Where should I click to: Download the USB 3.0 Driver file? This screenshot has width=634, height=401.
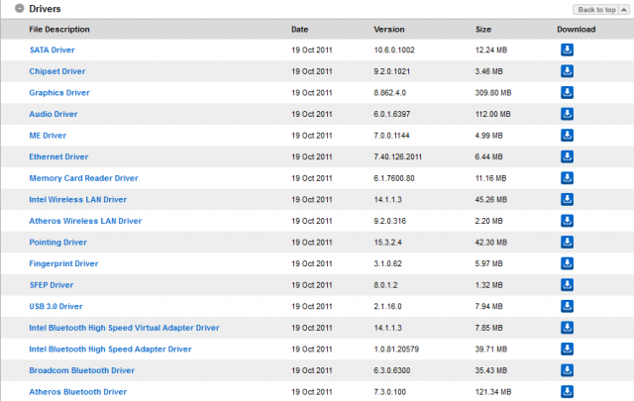coord(567,306)
